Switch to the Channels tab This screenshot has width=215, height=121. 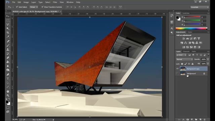pos(186,51)
